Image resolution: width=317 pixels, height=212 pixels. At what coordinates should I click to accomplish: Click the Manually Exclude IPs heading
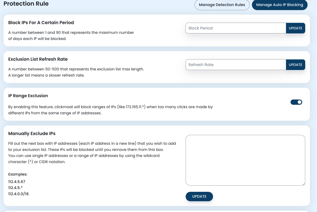(x=32, y=134)
